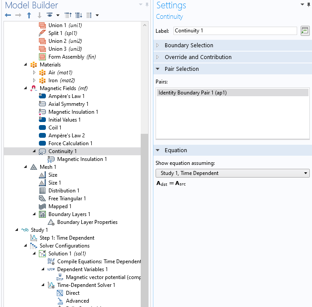This screenshot has height=307, width=312.
Task: Collapse the Magnetic Fields (mf) node
Action: click(25, 88)
